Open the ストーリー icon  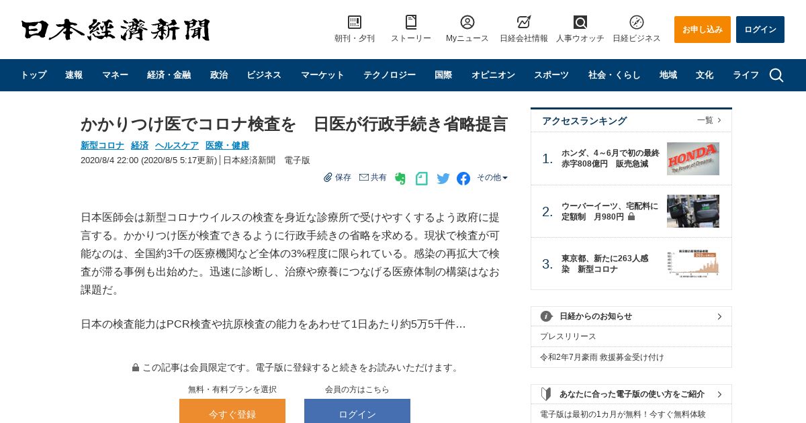click(411, 22)
